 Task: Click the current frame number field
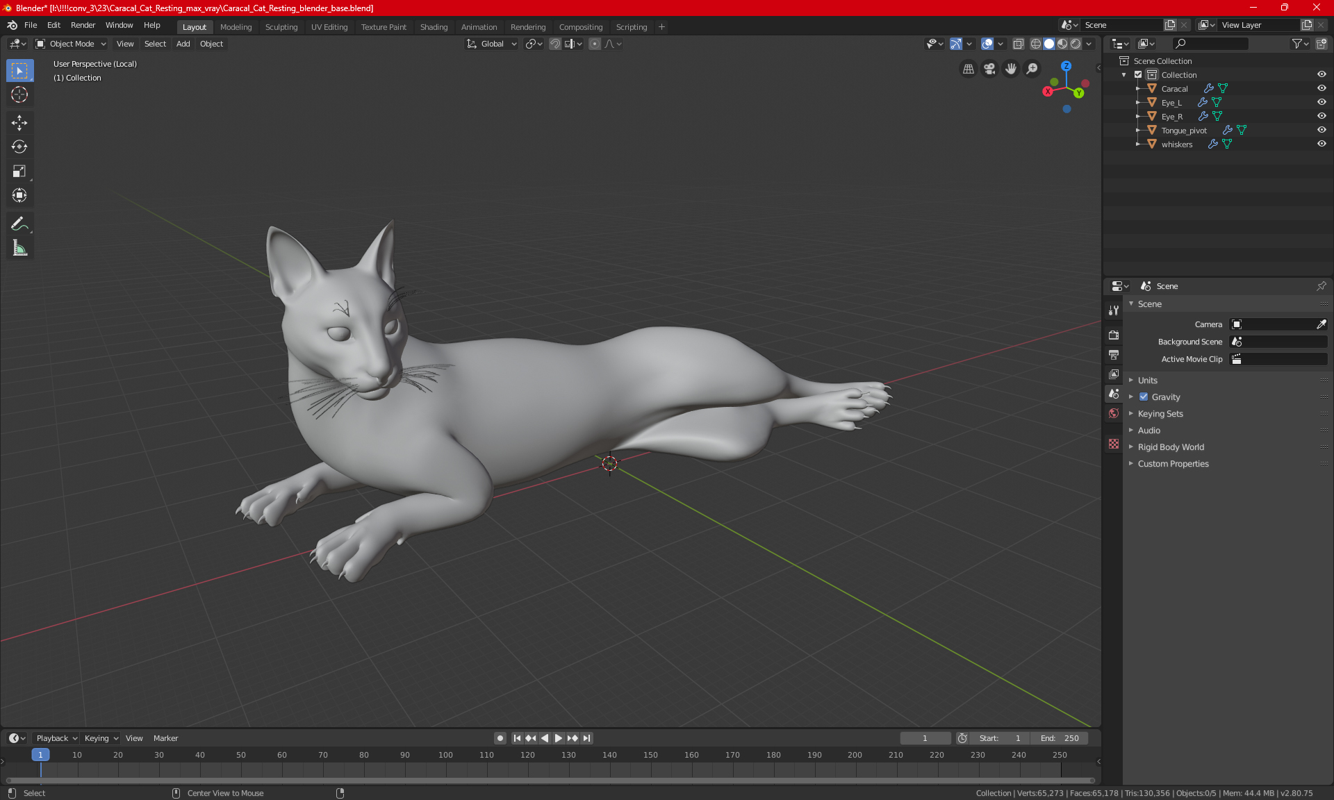pyautogui.click(x=925, y=738)
